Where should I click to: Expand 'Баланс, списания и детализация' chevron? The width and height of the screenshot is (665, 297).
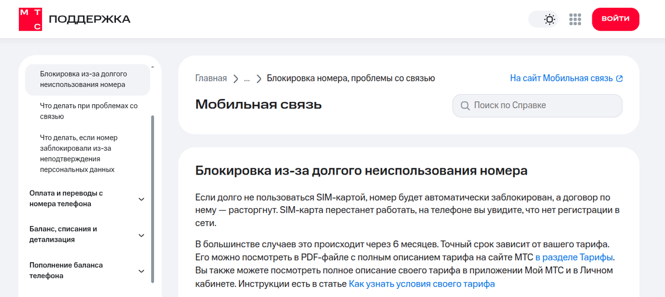141,235
